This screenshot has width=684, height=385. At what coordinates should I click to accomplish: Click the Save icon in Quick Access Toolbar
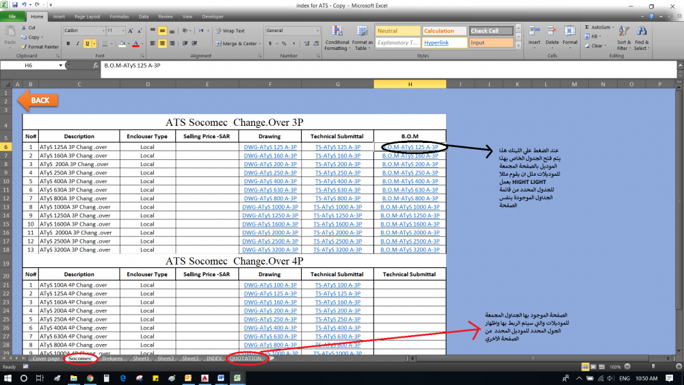click(15, 5)
